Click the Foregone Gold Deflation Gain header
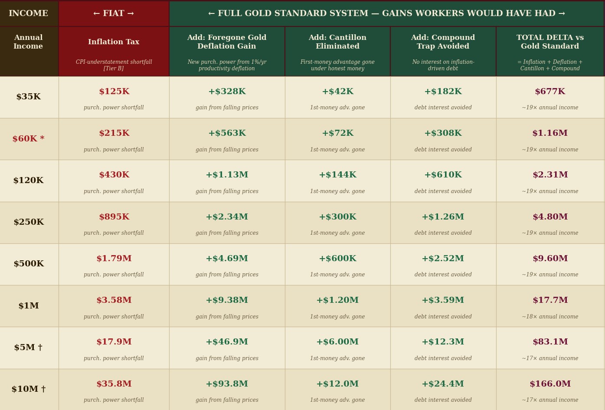605x410 pixels. pyautogui.click(x=227, y=52)
